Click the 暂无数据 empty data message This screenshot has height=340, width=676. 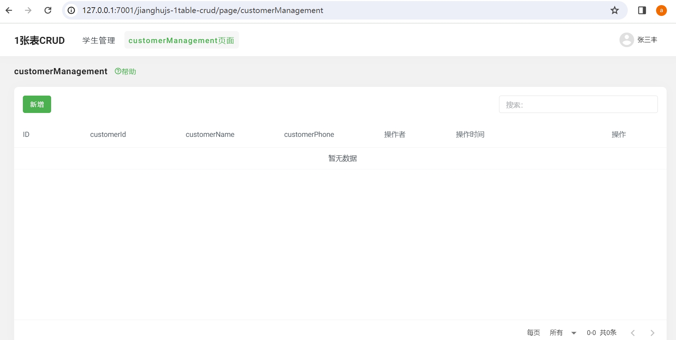342,158
